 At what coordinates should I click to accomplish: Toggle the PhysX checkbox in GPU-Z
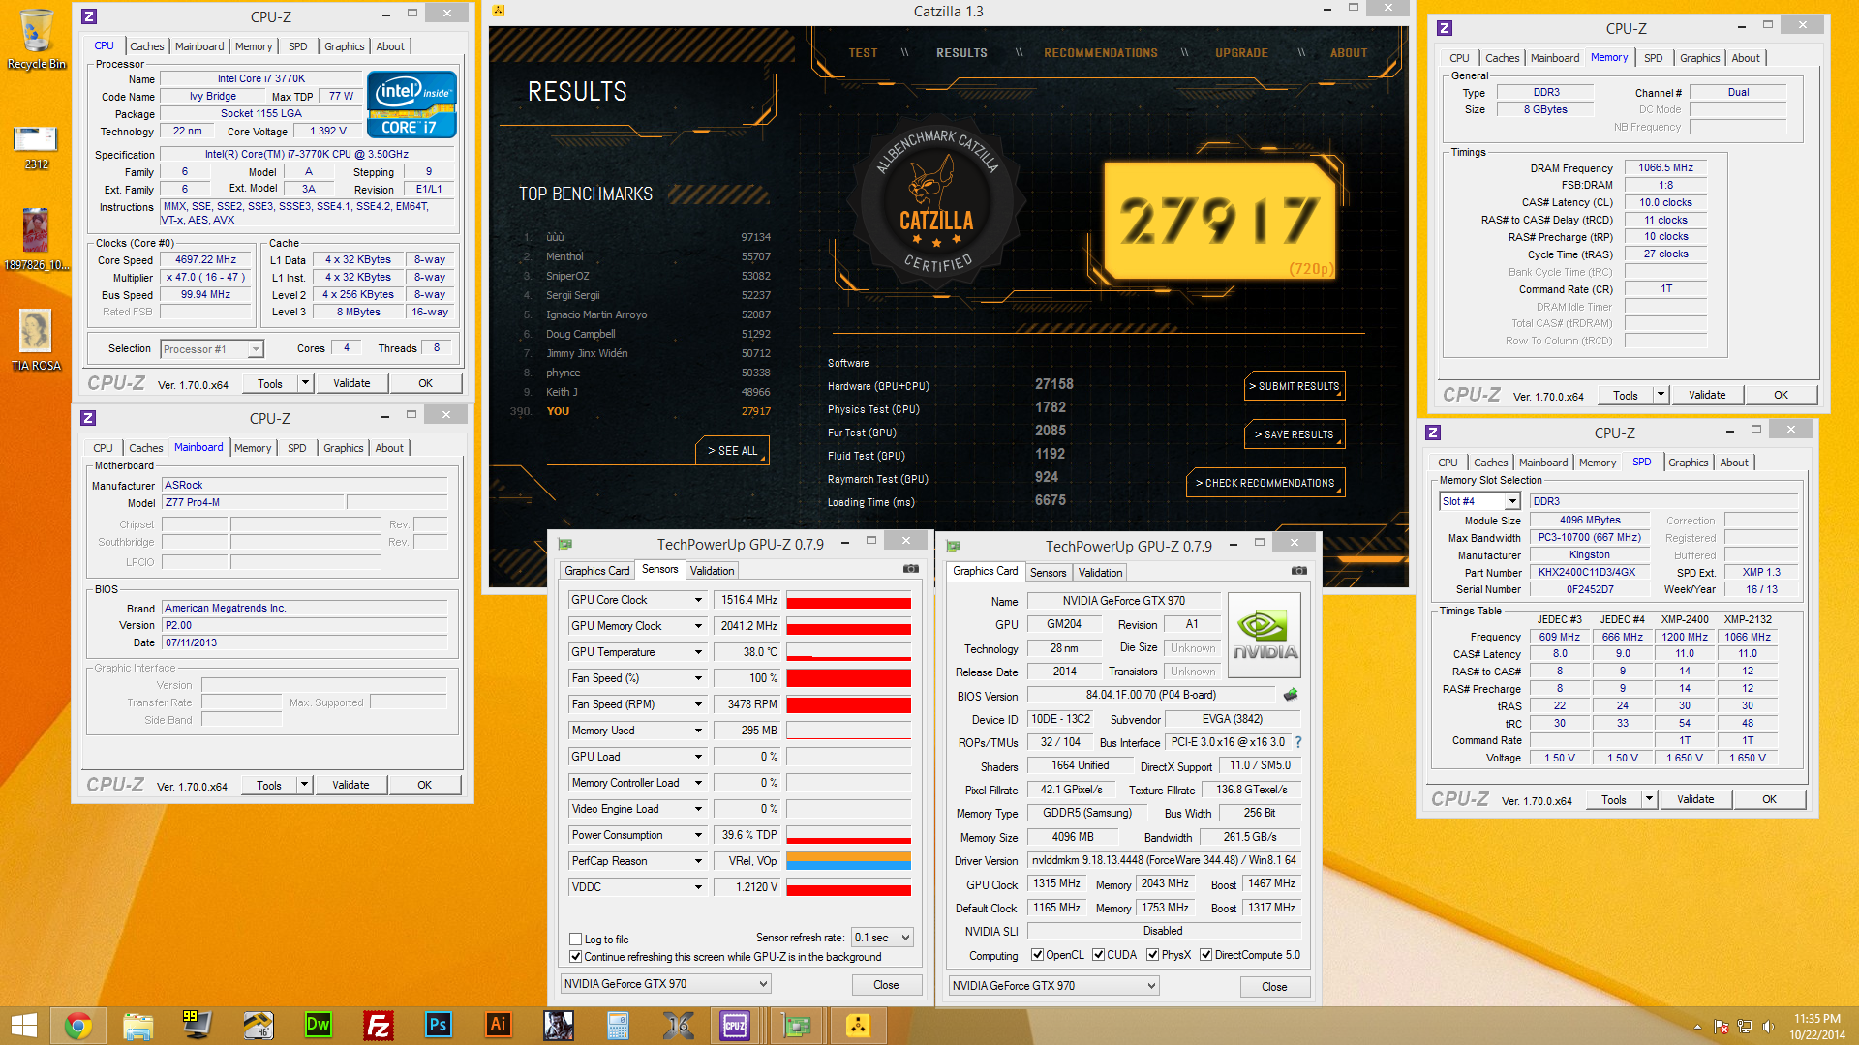[1152, 954]
